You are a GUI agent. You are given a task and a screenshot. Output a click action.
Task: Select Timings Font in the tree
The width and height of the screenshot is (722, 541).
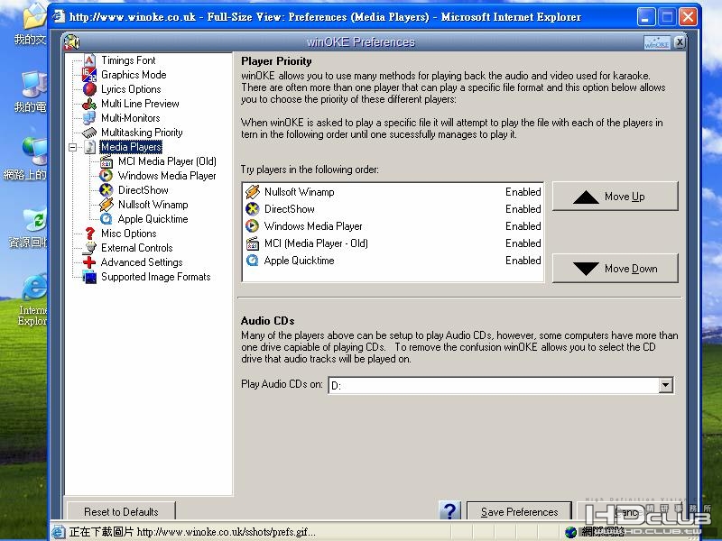click(x=128, y=60)
